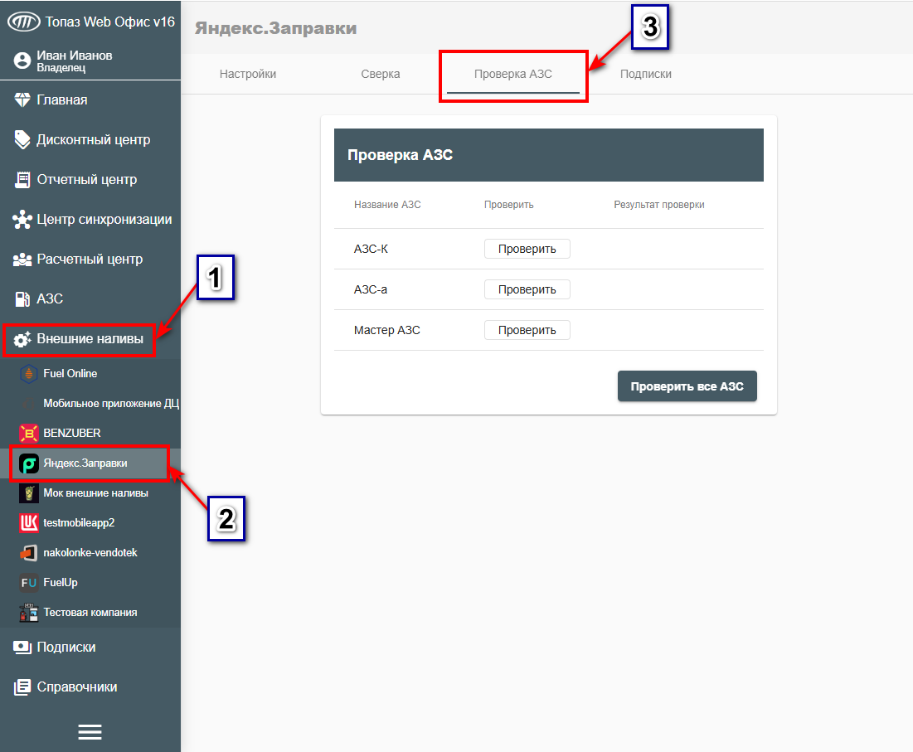Click the Мастер АЗС station name cell

386,331
